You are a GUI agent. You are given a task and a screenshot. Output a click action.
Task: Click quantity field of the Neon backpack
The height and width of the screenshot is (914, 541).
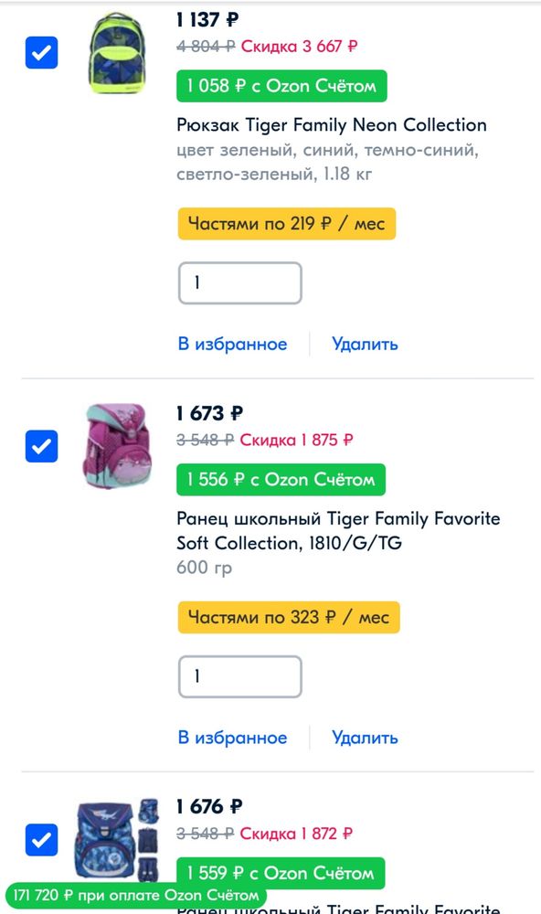click(240, 283)
